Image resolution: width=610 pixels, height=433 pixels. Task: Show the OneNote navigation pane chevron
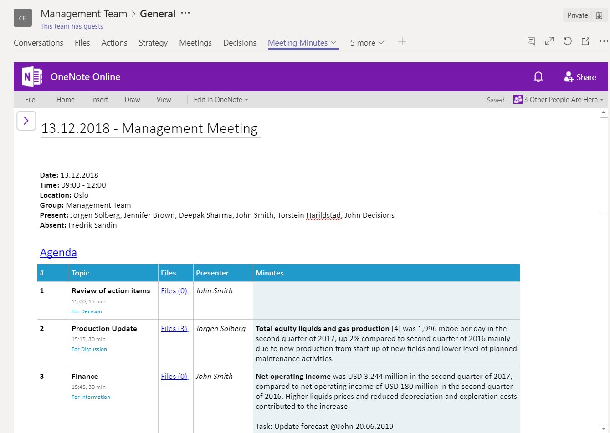[26, 121]
